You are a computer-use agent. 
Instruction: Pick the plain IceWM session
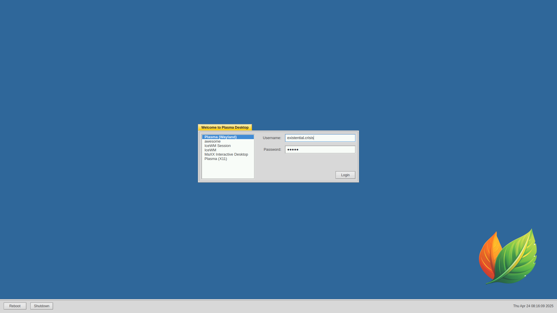pyautogui.click(x=228, y=150)
